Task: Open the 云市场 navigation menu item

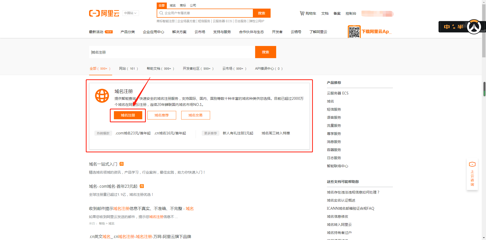Action: (200, 32)
